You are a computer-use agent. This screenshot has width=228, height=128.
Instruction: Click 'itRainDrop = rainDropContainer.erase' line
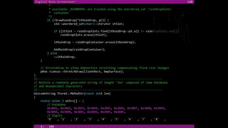[x=95, y=42]
